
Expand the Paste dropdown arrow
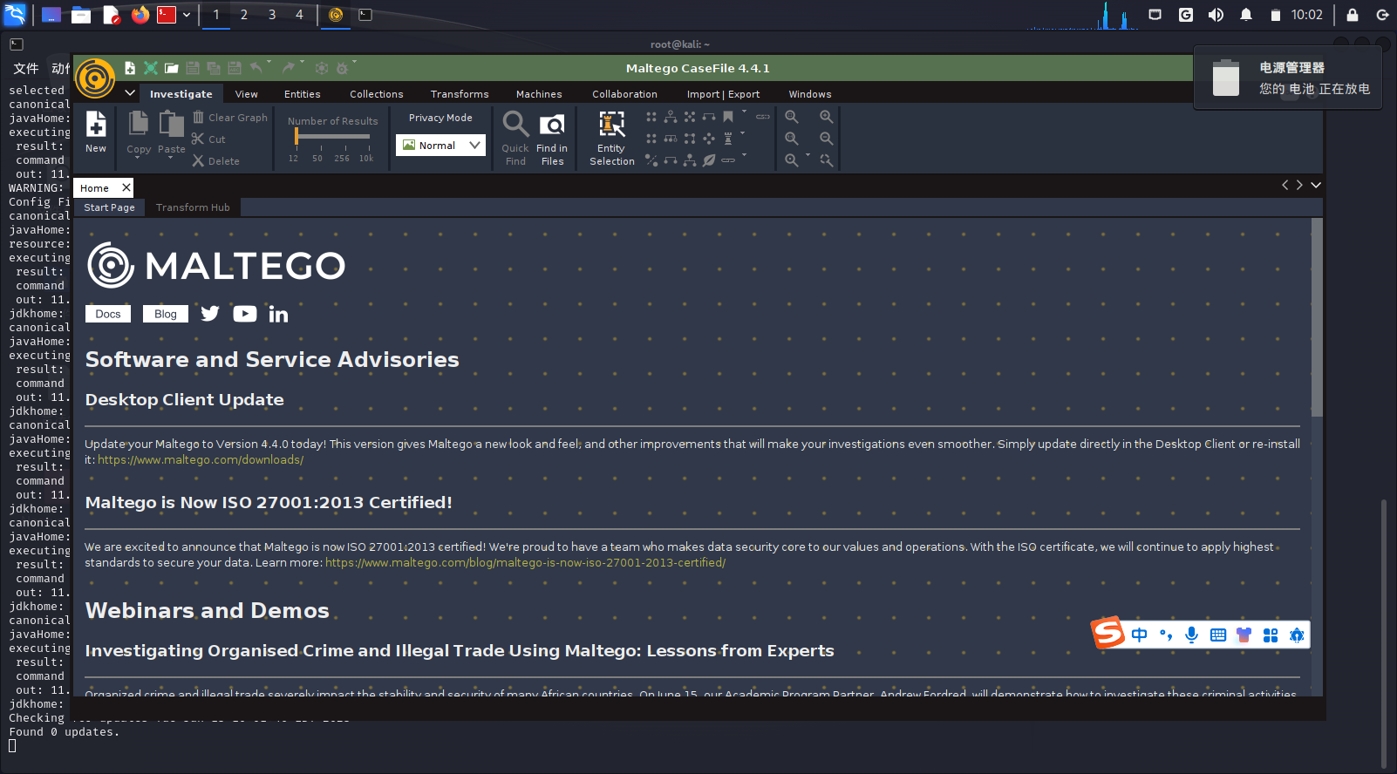171,159
